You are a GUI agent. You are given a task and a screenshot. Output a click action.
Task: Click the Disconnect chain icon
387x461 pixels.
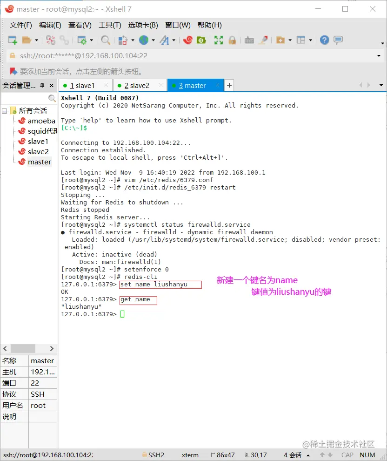[x=64, y=40]
